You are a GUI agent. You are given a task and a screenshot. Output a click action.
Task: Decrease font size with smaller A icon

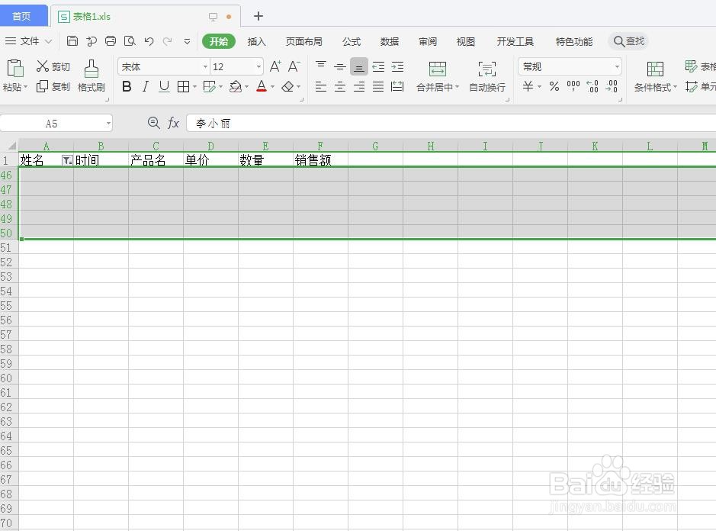click(294, 66)
